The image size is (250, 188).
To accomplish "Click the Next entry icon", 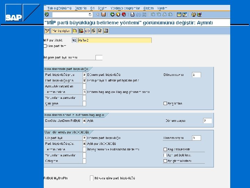I will [100, 31].
